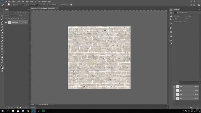Viewport: 201px width, 113px height.
Task: Click Background layer thumbnail
Action: click(9, 22)
